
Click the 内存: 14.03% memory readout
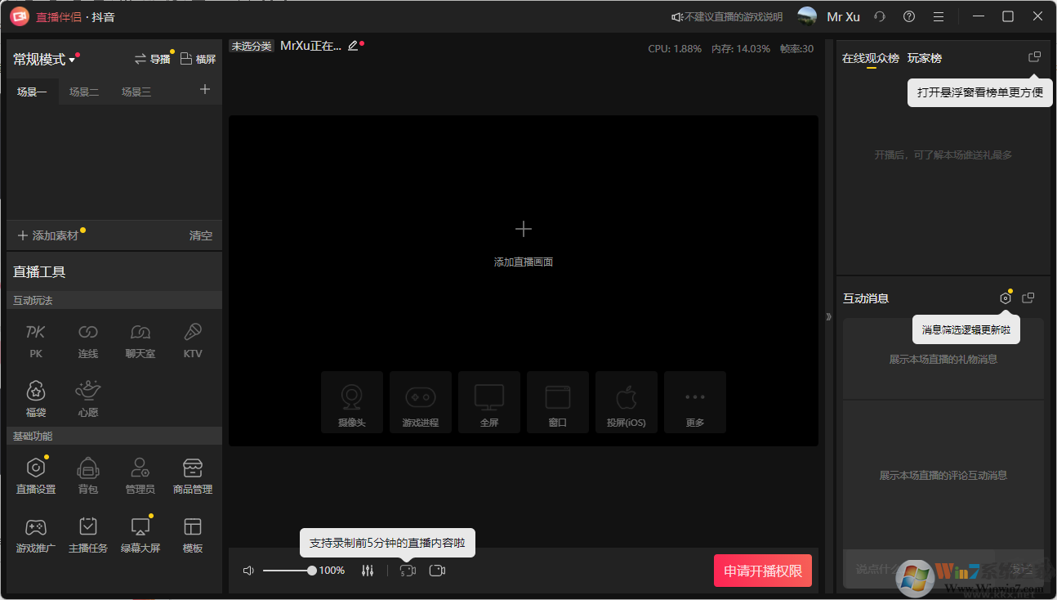(x=741, y=48)
